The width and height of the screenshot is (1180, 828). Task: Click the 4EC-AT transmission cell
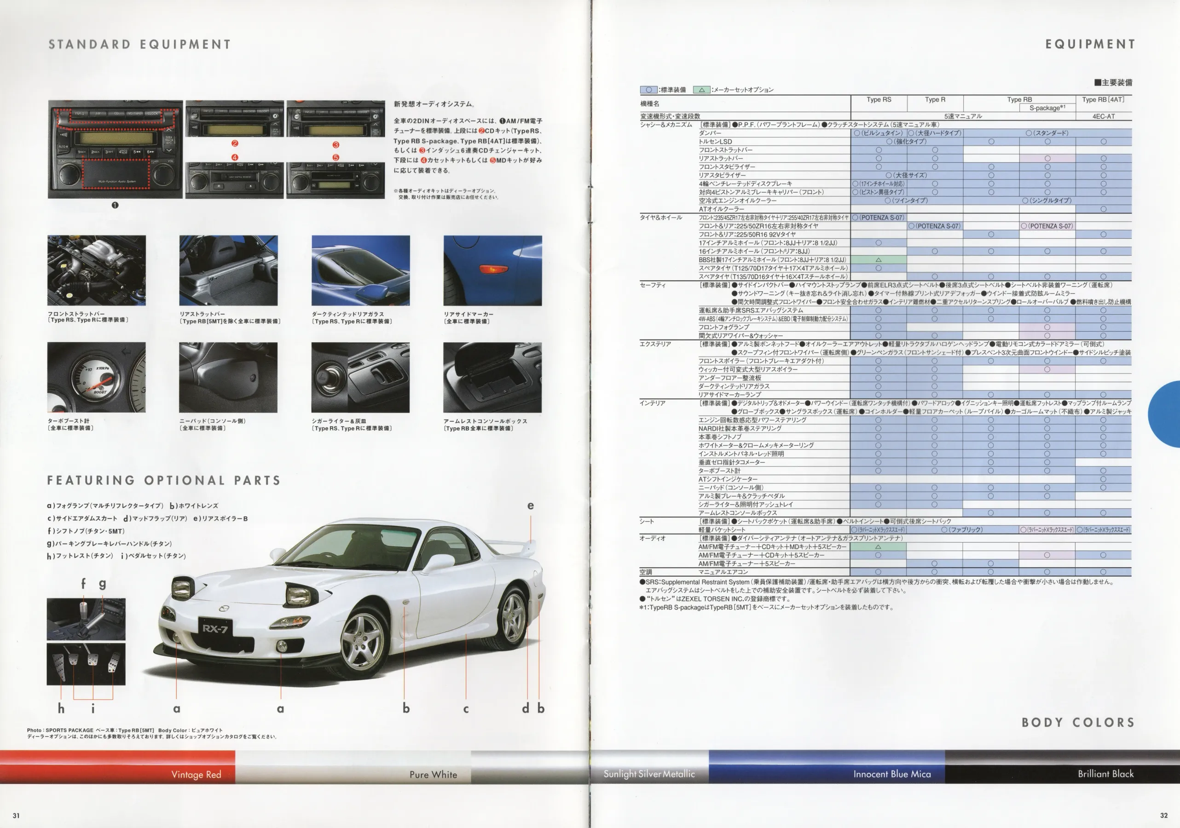(x=1104, y=116)
